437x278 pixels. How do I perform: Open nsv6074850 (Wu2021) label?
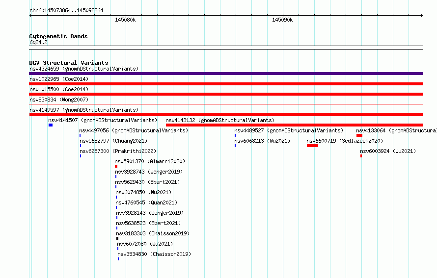click(143, 192)
